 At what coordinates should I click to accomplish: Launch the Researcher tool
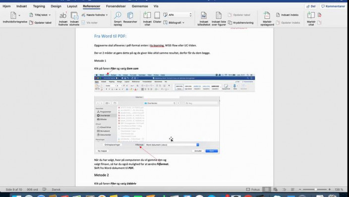[130, 18]
